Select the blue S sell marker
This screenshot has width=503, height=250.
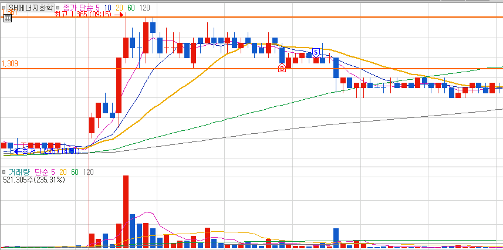coord(316,52)
